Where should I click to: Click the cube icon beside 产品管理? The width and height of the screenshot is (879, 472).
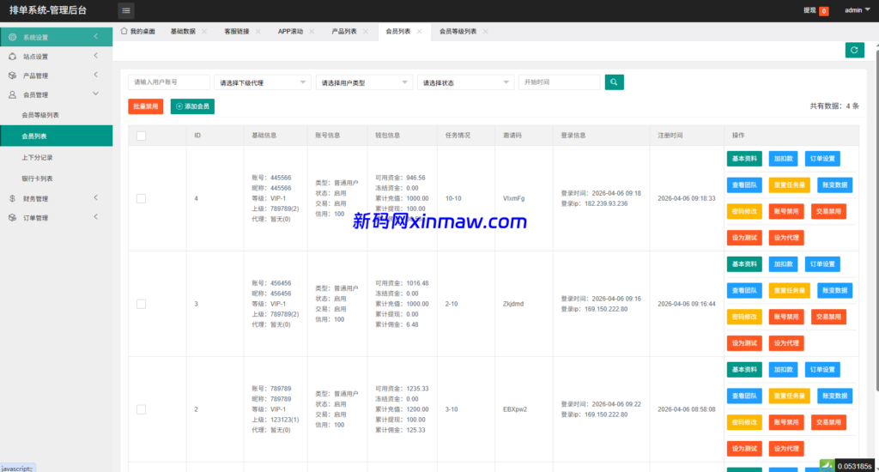12,76
